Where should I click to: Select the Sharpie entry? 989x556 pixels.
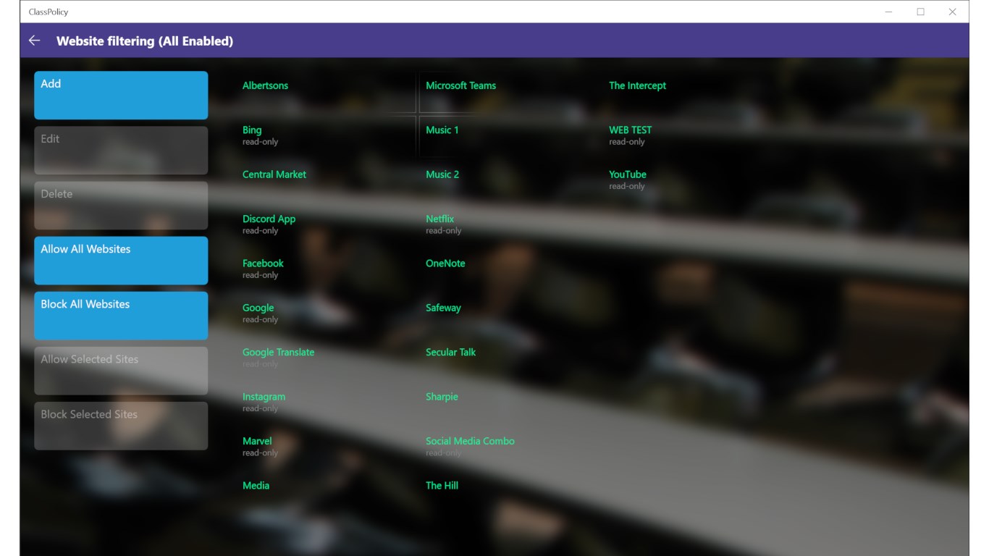[x=442, y=397]
